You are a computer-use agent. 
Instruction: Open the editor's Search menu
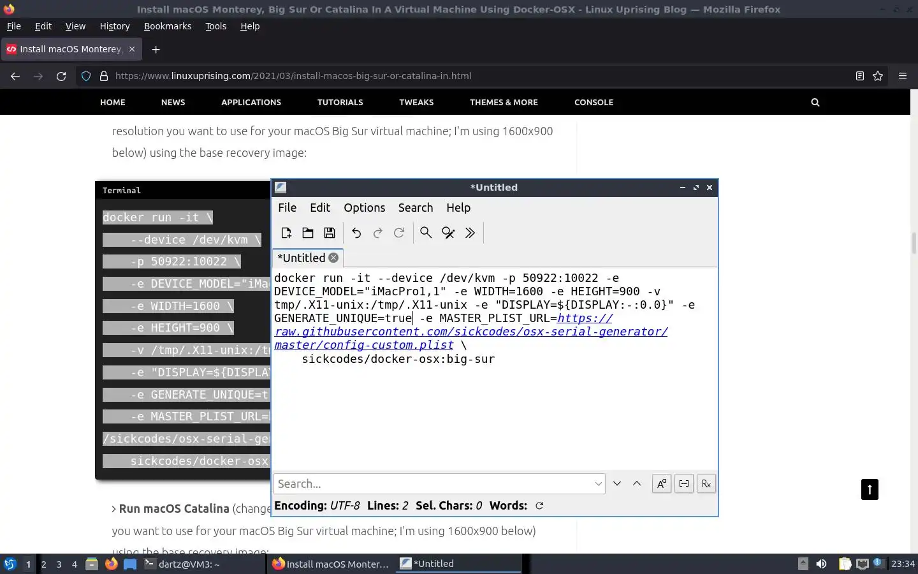coord(416,207)
